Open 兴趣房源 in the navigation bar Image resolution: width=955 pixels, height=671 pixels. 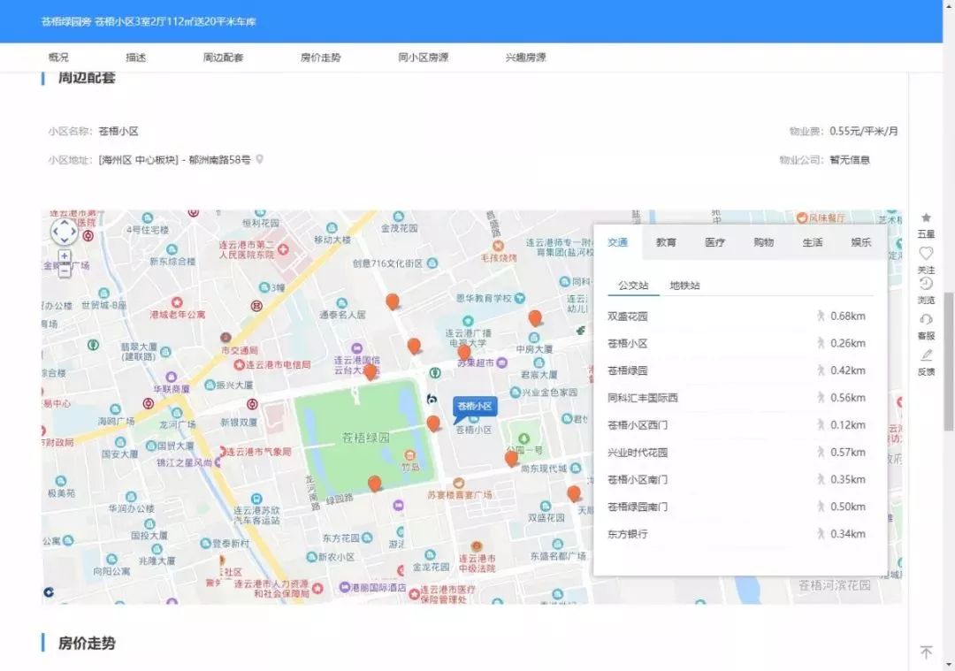pos(525,57)
